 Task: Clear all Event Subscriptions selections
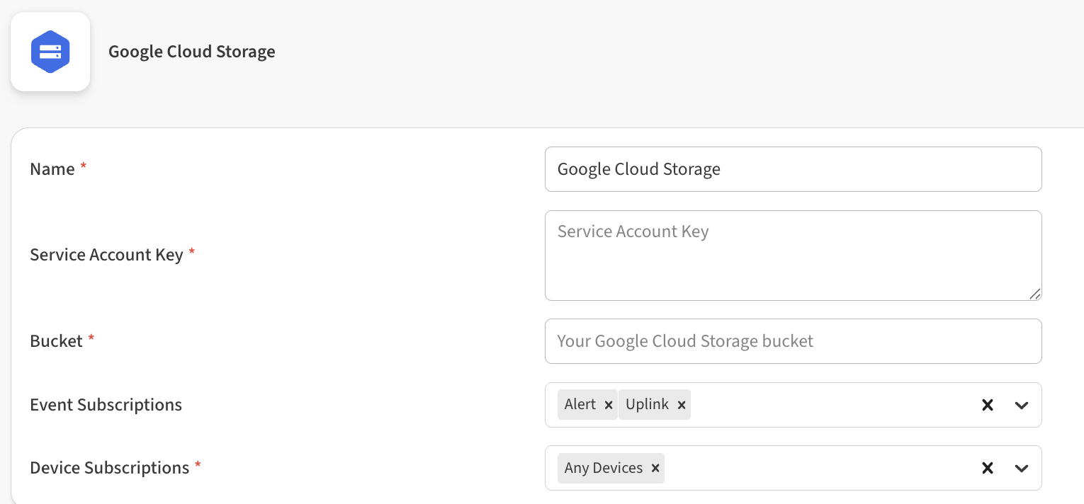point(987,405)
